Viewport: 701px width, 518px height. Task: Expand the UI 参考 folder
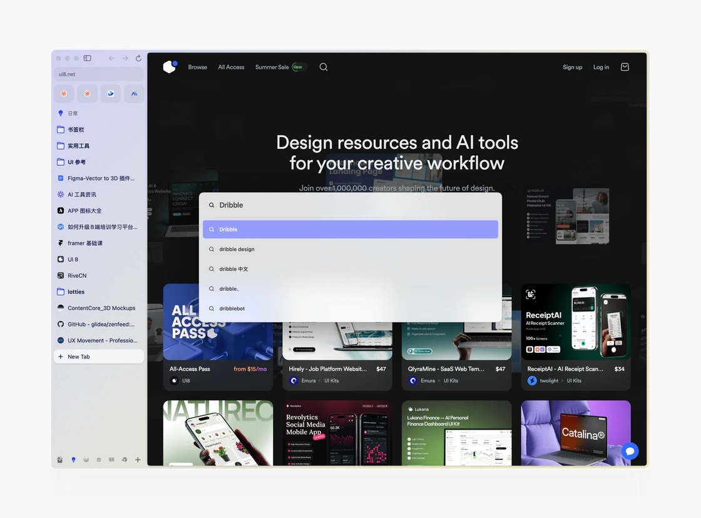[x=99, y=162]
